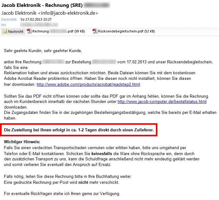219x200 pixels.
Task: Click the highlighted Zustellung delivery notice
Action: point(79,129)
